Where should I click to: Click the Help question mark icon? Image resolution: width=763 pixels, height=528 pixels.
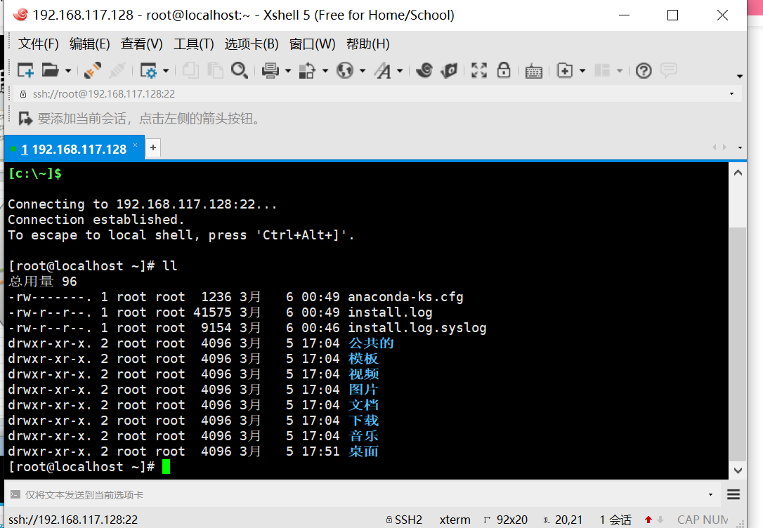click(x=644, y=70)
